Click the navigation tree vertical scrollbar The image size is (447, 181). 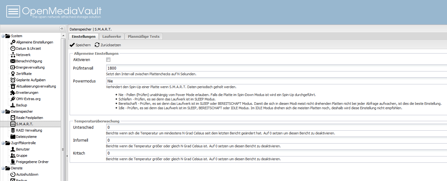pos(63,106)
